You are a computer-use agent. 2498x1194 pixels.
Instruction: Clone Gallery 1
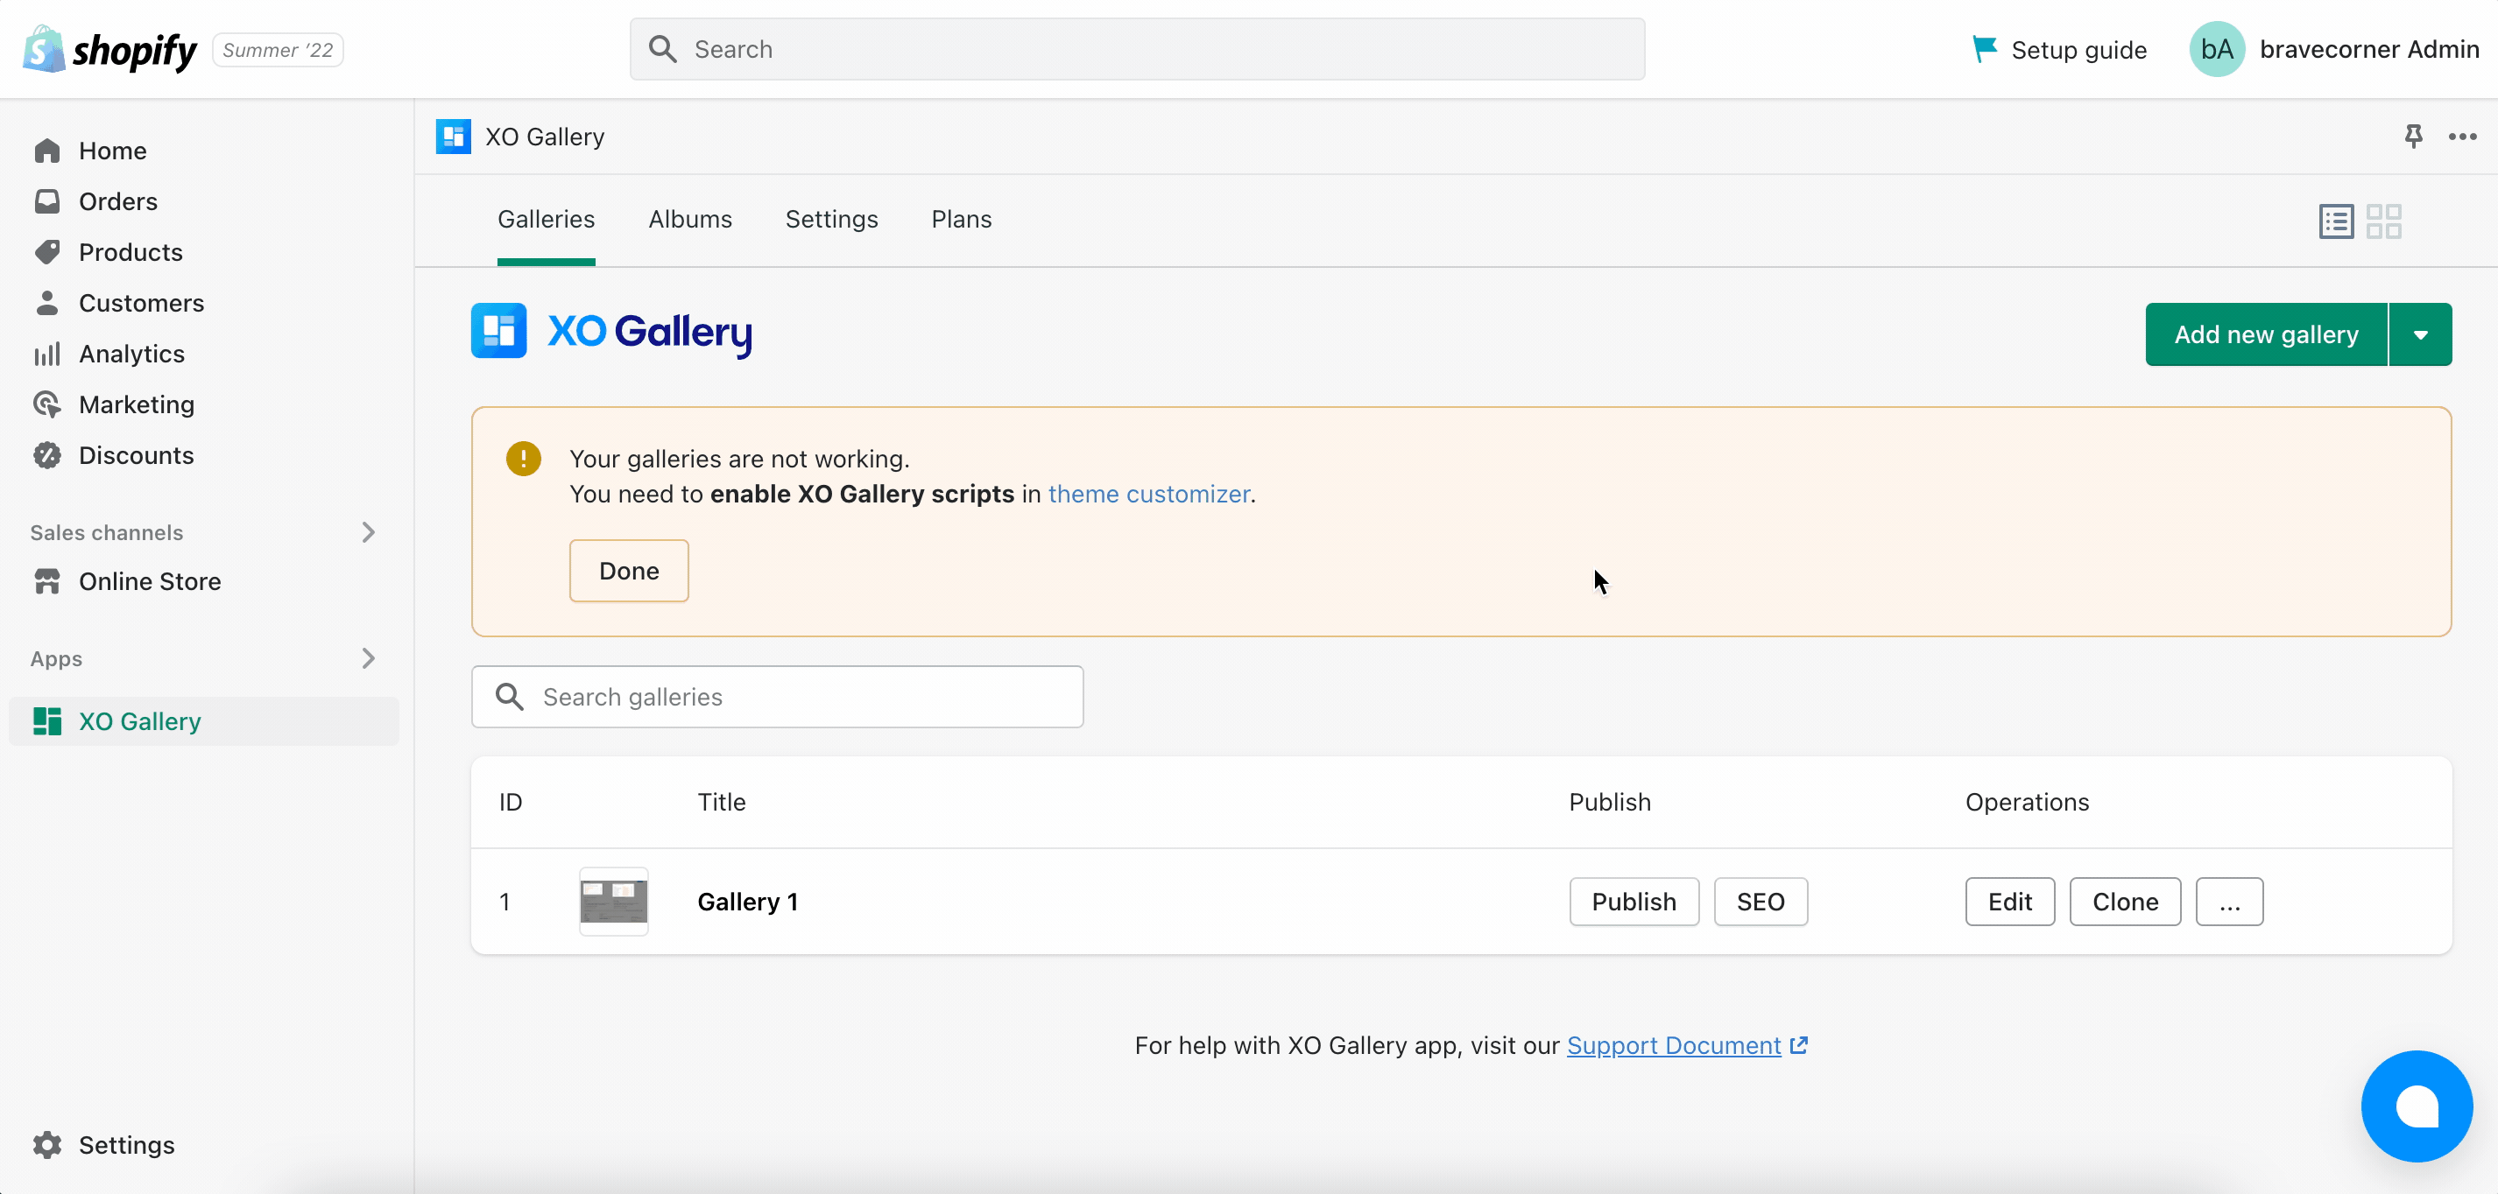2126,902
